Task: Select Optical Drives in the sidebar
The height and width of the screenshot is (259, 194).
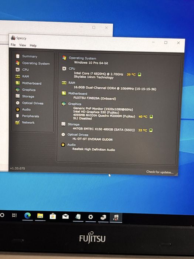Action: point(33,103)
